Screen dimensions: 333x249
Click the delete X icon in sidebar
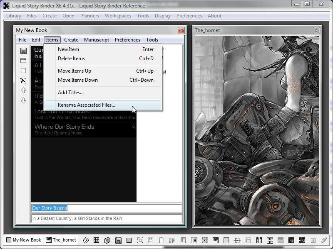pos(23,81)
